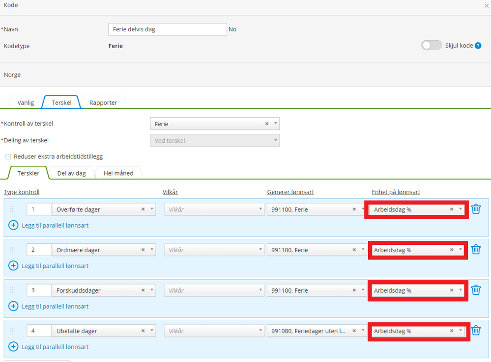This screenshot has height=362, width=491.
Task: Remove Ubetalte dager row with trash icon
Action: 476,331
